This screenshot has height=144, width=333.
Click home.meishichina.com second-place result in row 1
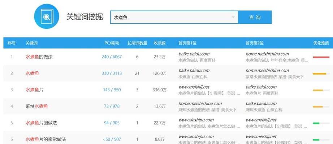pos(267,54)
